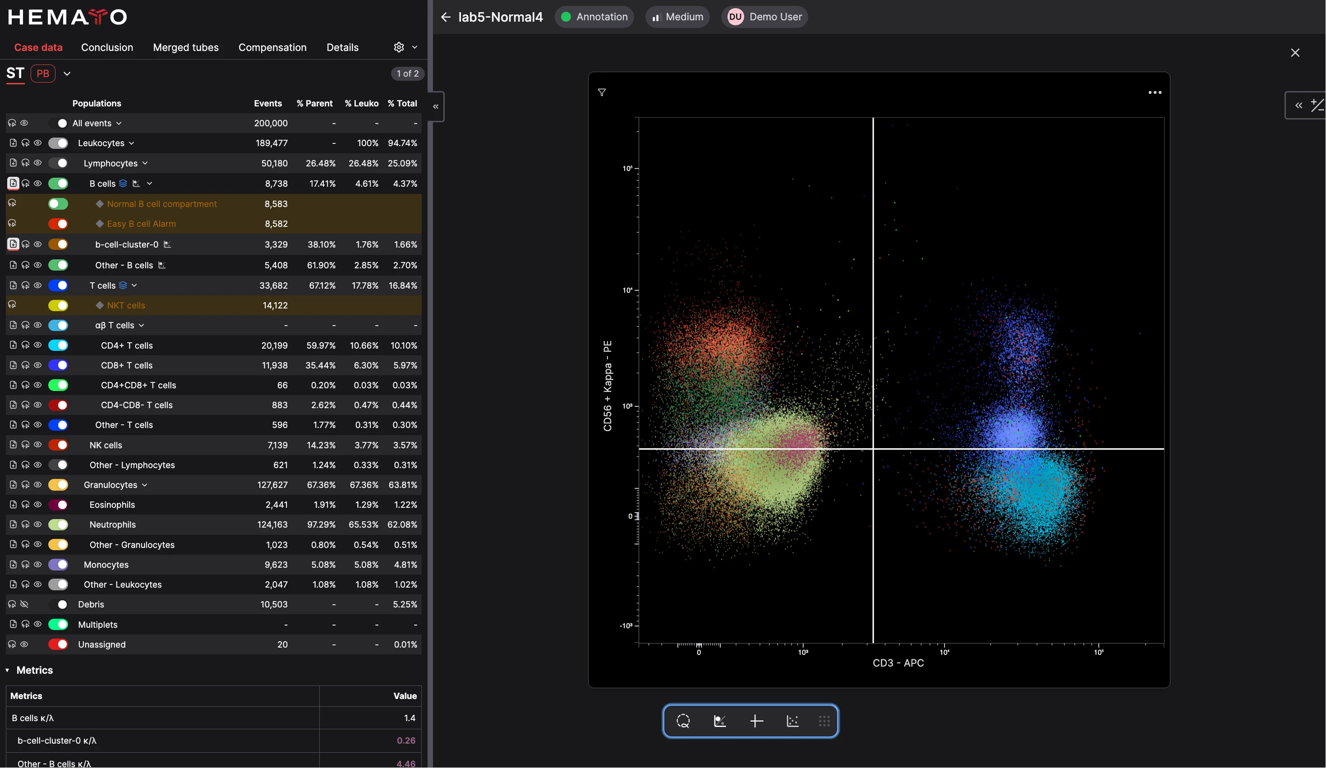This screenshot has height=768, width=1326.
Task: Toggle eye icon on Eosinophils row
Action: (x=37, y=505)
